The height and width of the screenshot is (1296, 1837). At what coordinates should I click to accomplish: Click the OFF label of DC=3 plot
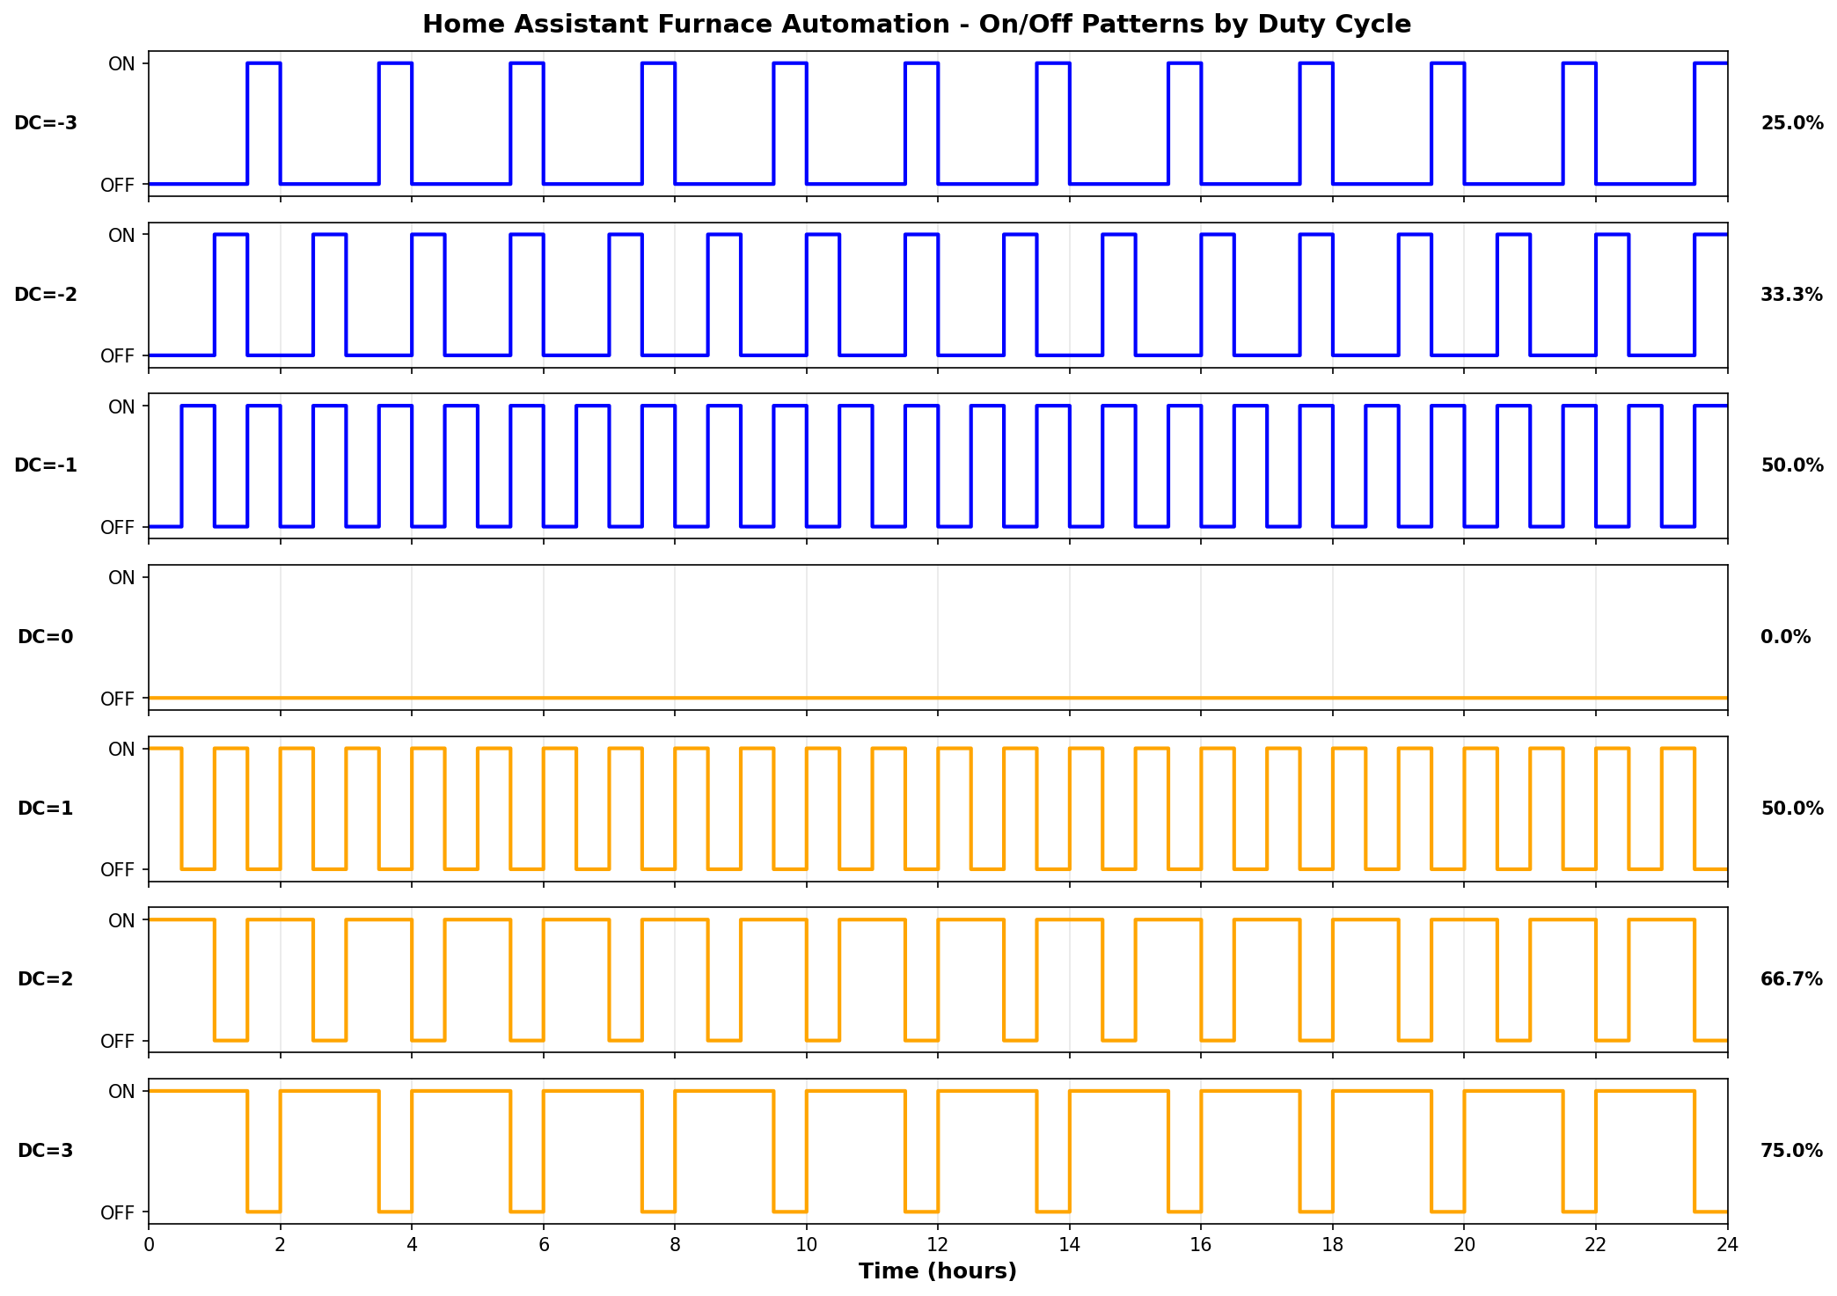(118, 1212)
